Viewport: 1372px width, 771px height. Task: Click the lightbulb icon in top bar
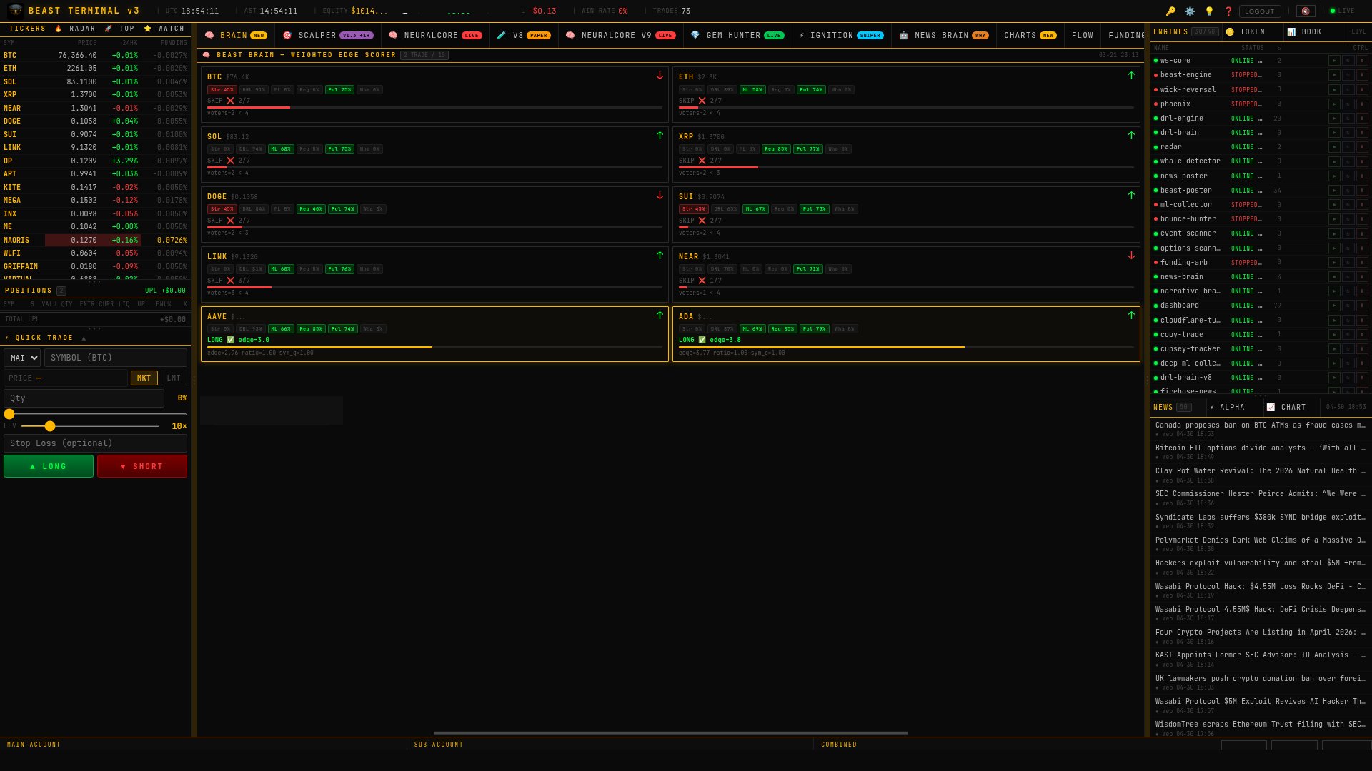(1209, 11)
